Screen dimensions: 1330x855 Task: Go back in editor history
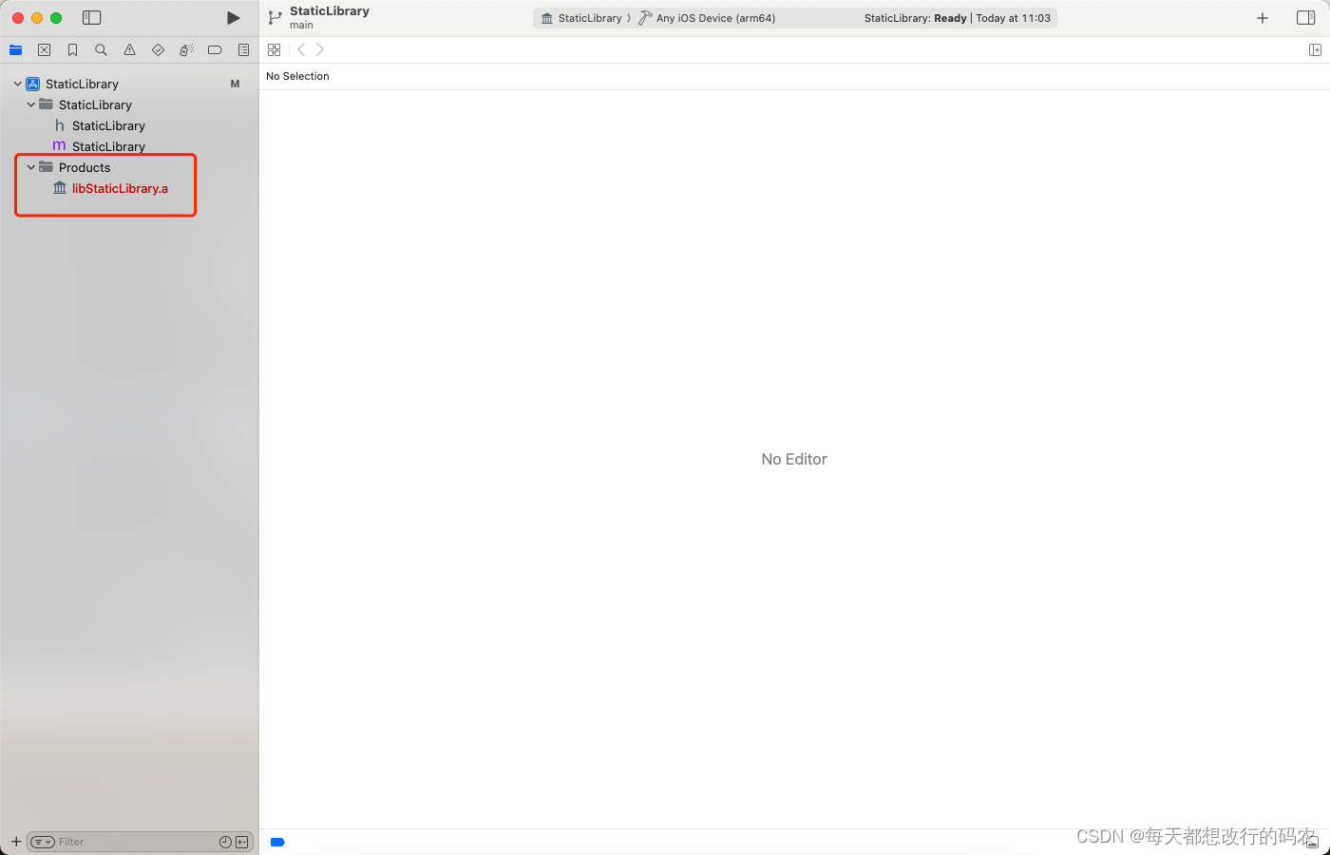point(301,50)
